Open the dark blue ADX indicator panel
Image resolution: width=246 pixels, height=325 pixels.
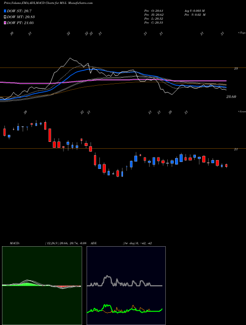click(126, 286)
